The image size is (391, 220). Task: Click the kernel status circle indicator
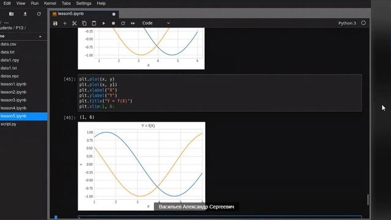tap(364, 23)
